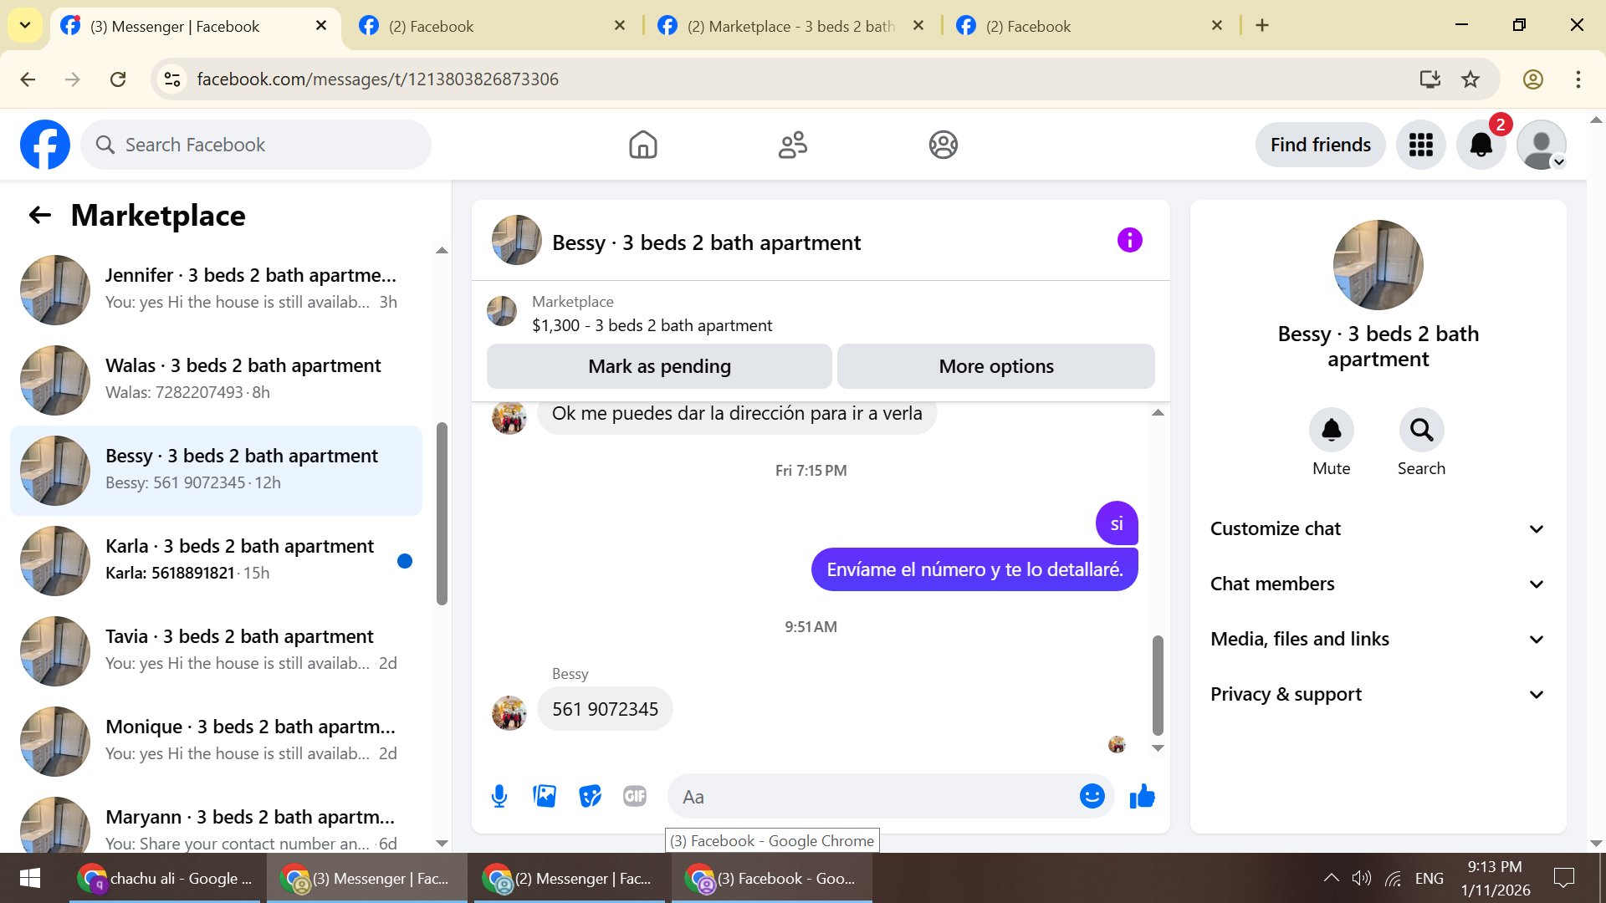Click the phone number message '561 9072345'
The width and height of the screenshot is (1606, 903).
click(605, 709)
